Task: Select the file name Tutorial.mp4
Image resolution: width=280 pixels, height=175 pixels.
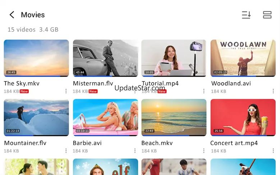Action: pyautogui.click(x=160, y=83)
